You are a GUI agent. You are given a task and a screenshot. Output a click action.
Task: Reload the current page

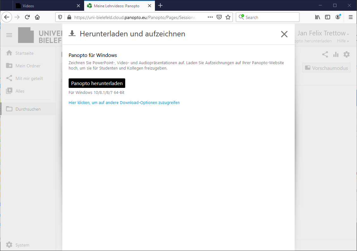point(27,17)
